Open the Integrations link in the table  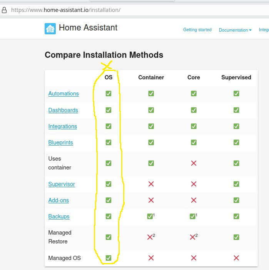63,126
